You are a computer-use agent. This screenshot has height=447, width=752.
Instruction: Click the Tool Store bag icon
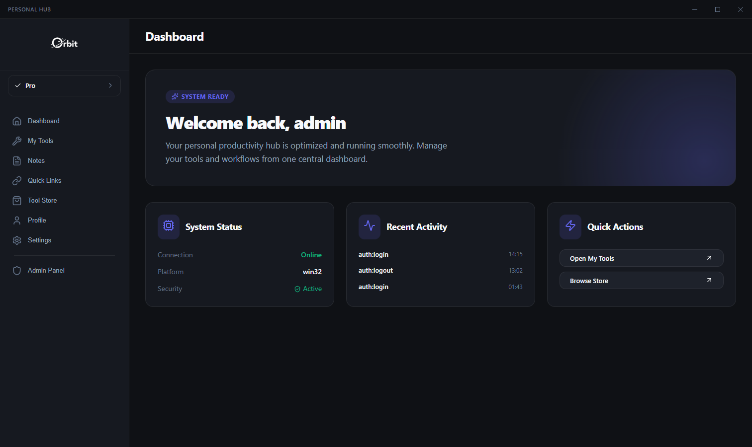[17, 200]
